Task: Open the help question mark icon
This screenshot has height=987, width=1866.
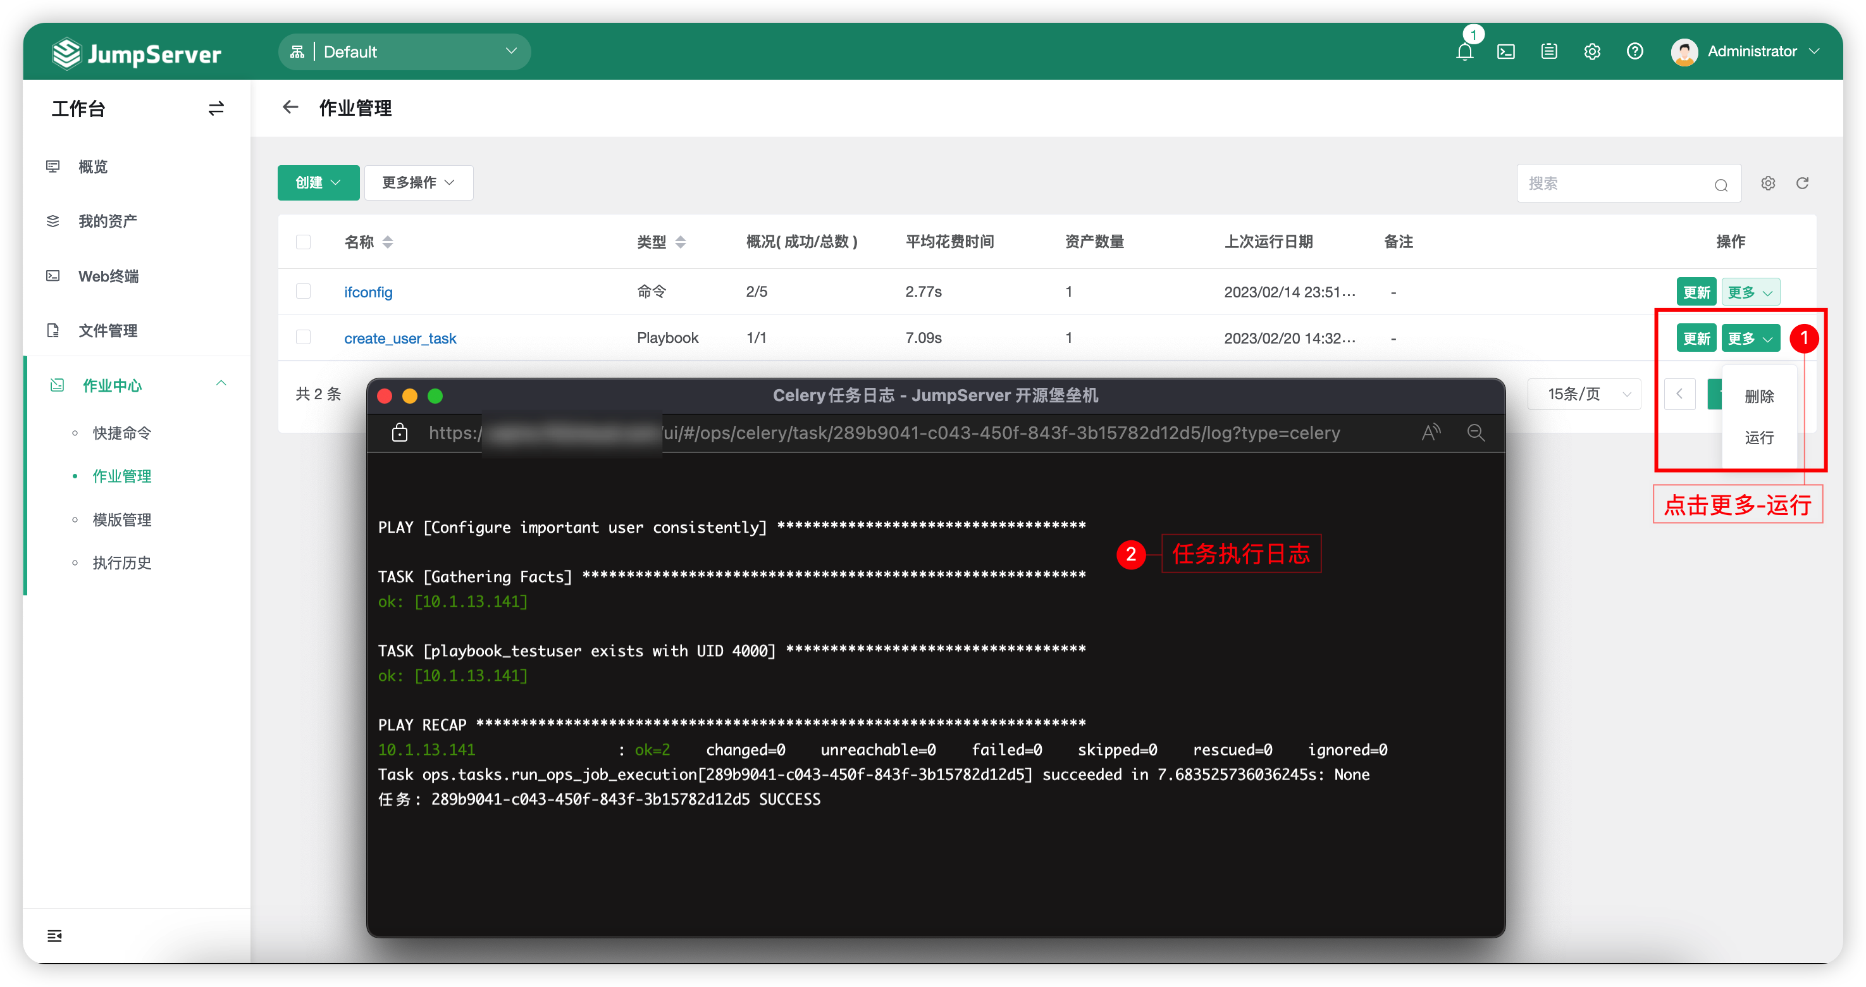Action: point(1634,51)
